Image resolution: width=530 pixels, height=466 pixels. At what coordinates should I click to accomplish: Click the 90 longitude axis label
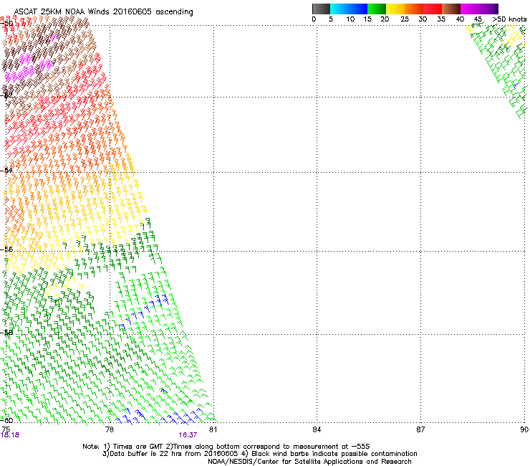pyautogui.click(x=524, y=429)
